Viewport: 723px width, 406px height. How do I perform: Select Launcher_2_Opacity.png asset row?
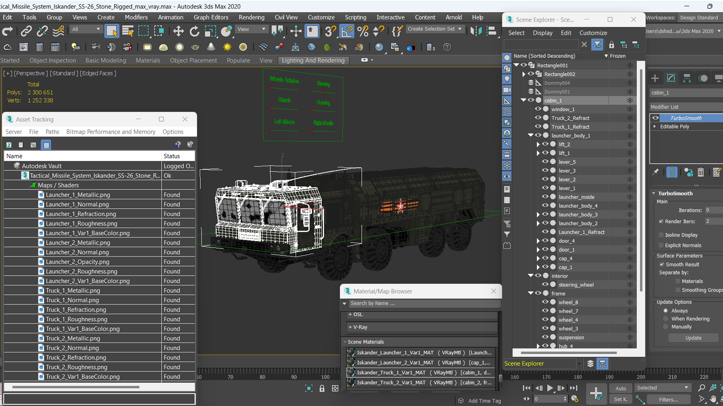point(99,262)
